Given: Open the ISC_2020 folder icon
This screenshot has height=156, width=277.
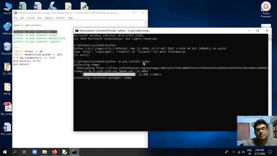Looking at the screenshot, I should [x=7, y=68].
